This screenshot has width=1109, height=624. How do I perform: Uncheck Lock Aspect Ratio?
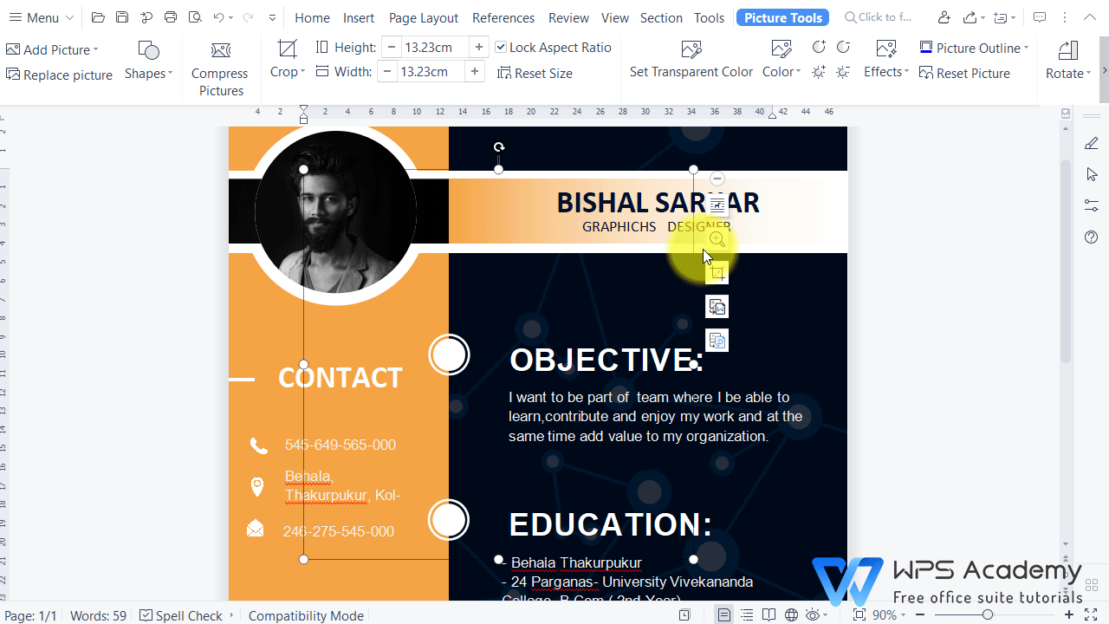pyautogui.click(x=501, y=48)
